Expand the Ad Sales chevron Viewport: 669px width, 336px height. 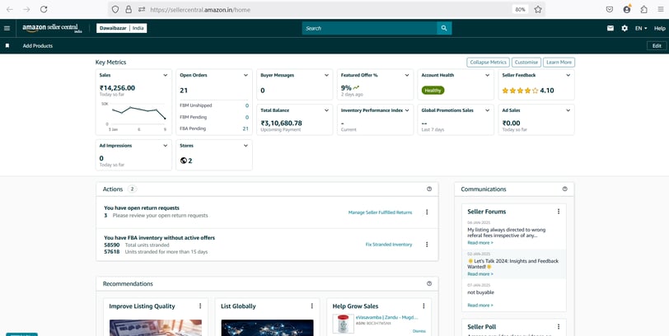568,110
